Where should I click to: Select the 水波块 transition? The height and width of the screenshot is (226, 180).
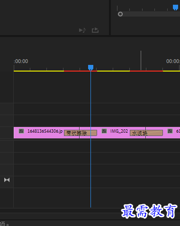point(146,133)
